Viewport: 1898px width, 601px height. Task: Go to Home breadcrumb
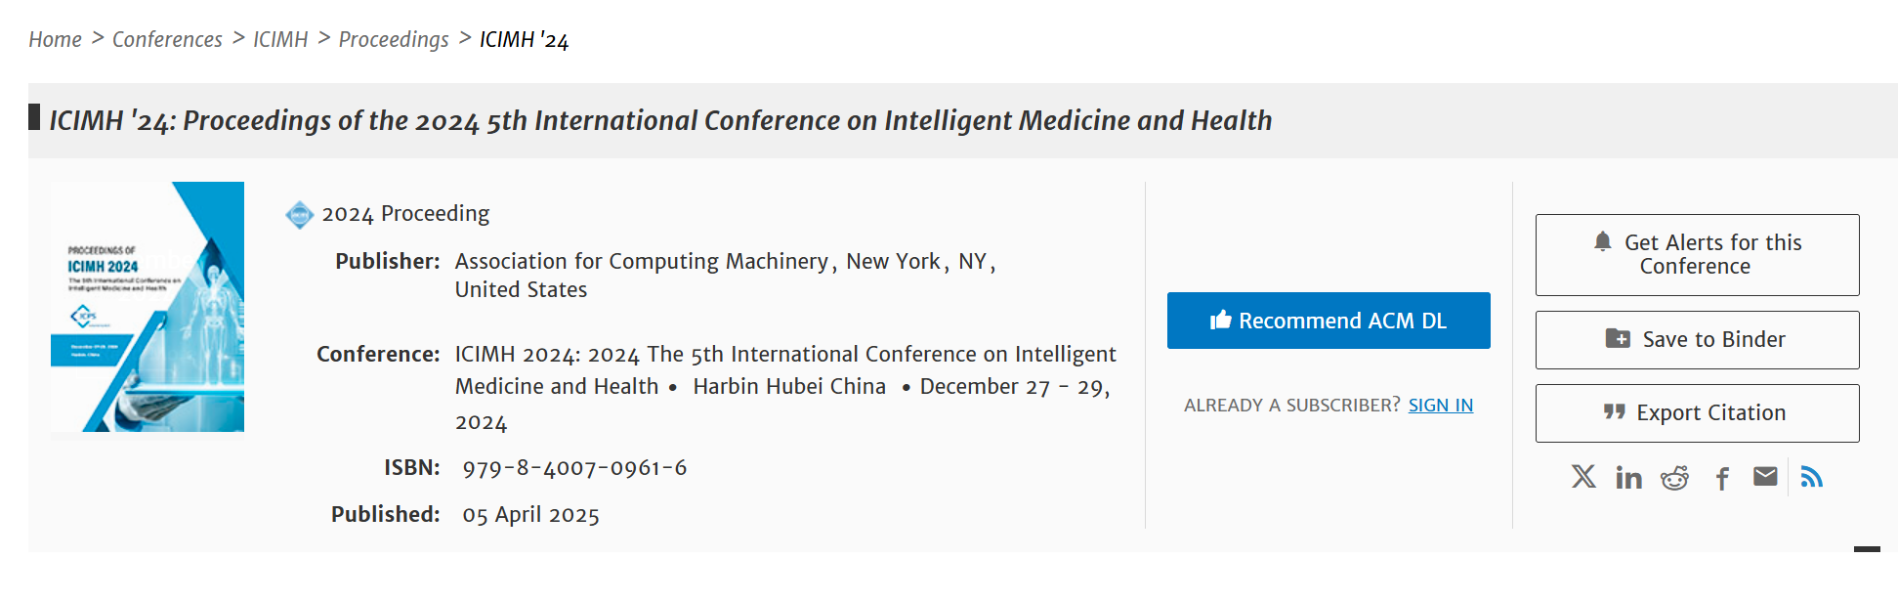[55, 39]
